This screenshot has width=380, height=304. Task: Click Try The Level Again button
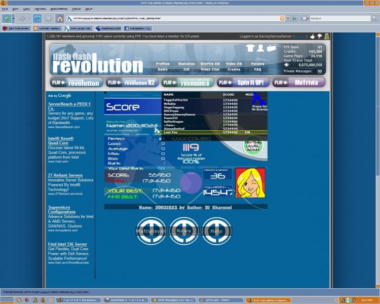pyautogui.click(x=253, y=146)
